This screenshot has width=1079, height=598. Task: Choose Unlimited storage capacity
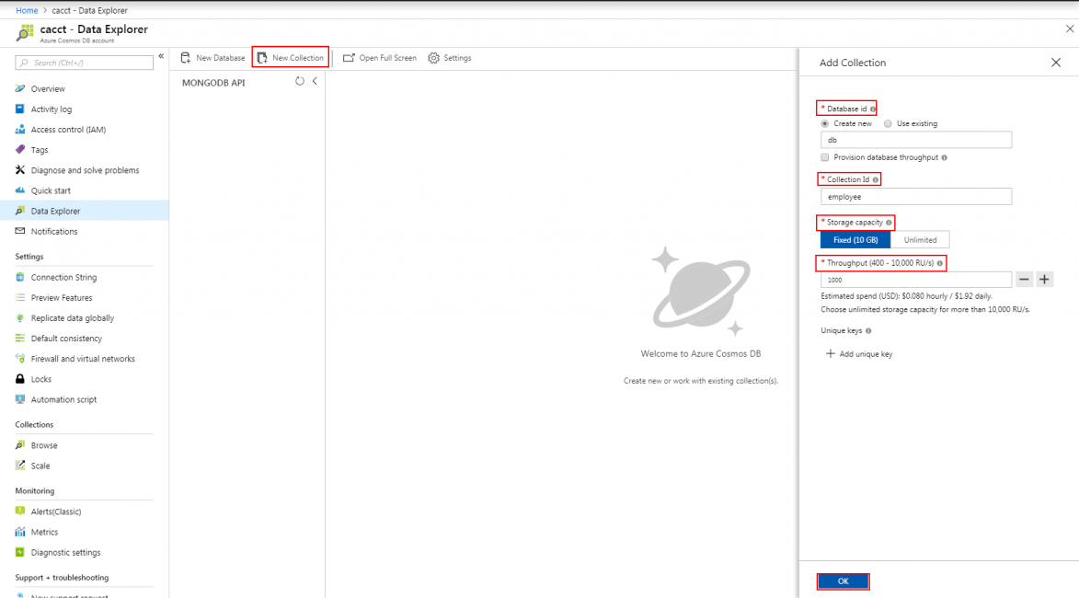pos(920,239)
